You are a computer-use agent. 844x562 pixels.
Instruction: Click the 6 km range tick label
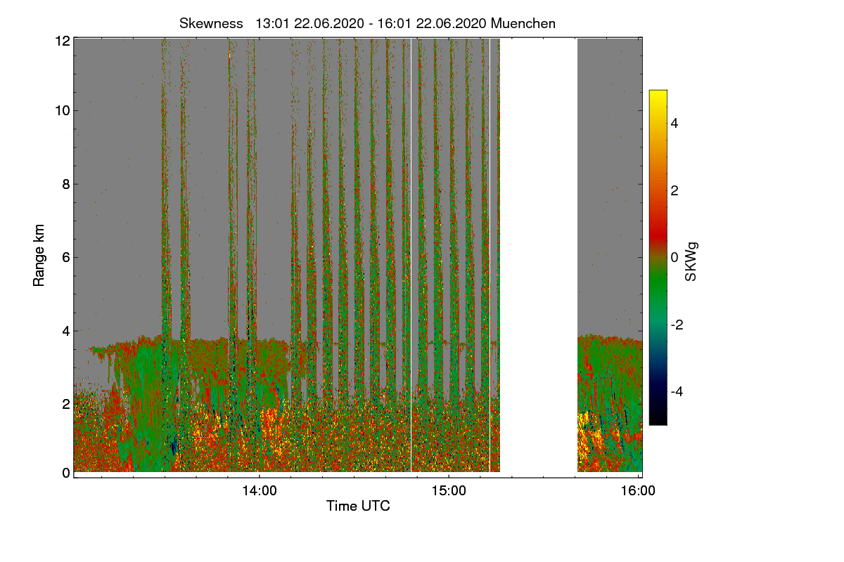(66, 257)
